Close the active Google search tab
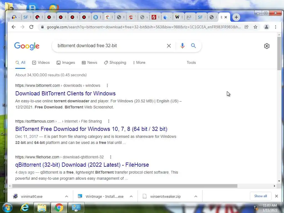 (x=226, y=17)
